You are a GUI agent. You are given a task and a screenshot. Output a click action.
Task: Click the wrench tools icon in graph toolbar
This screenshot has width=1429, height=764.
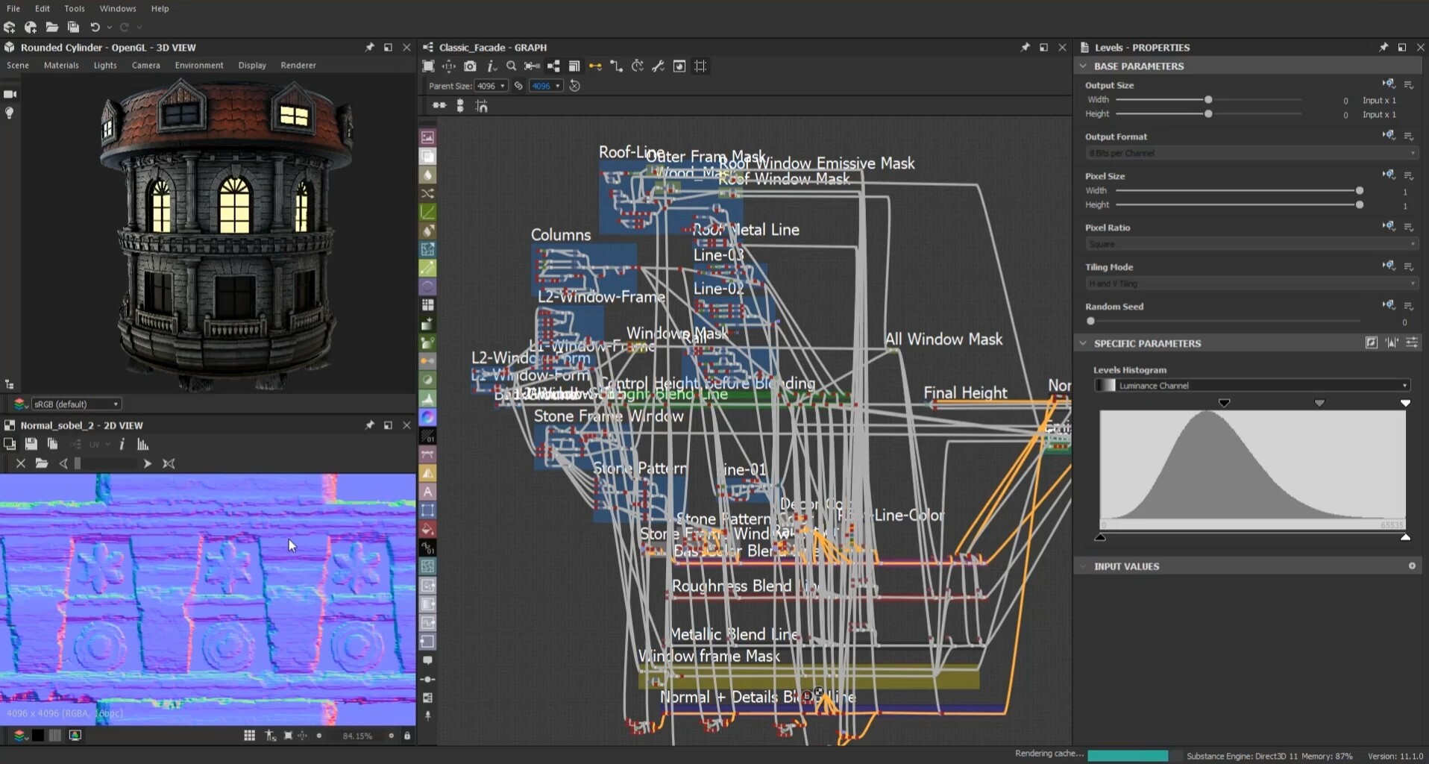(658, 66)
